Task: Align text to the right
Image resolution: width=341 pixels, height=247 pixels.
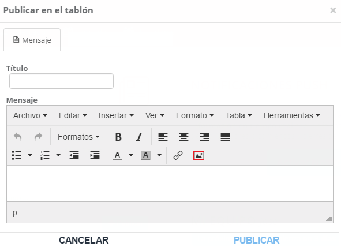Action: point(204,137)
